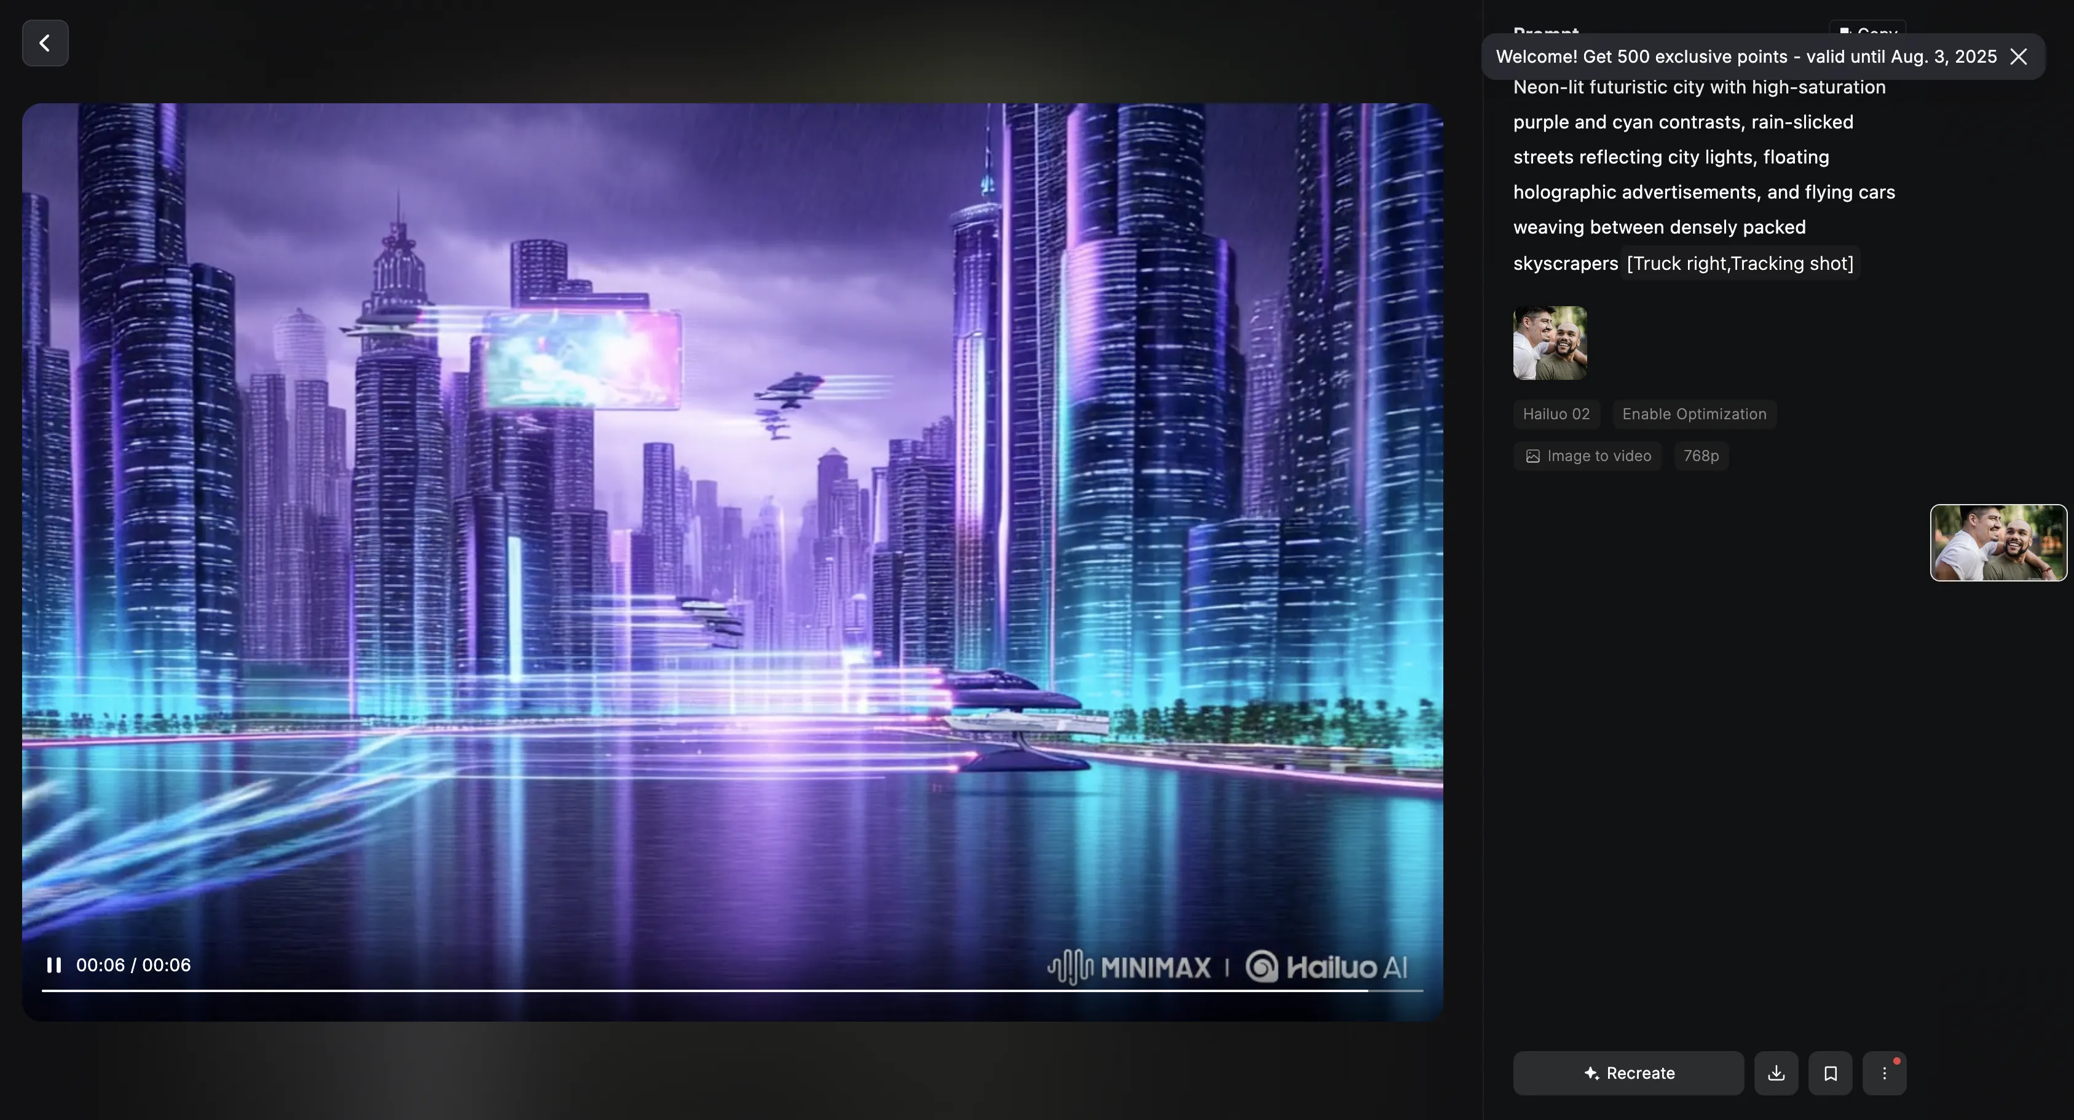The width and height of the screenshot is (2074, 1120).
Task: Download the generated video
Action: click(1776, 1073)
